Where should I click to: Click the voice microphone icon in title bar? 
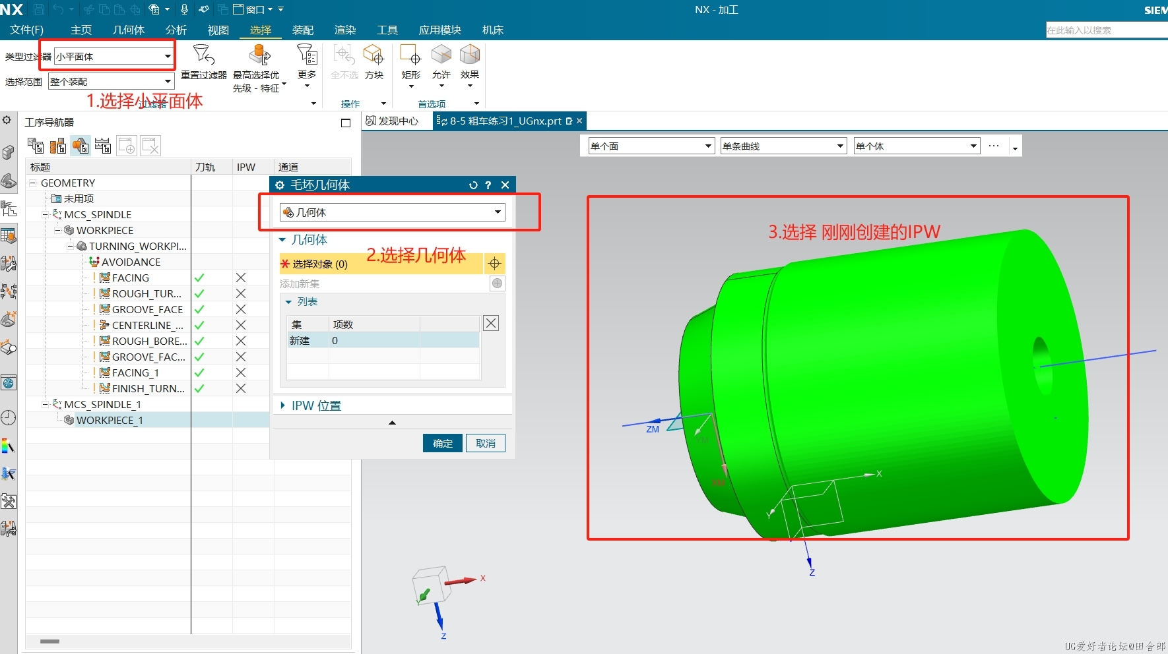[185, 9]
